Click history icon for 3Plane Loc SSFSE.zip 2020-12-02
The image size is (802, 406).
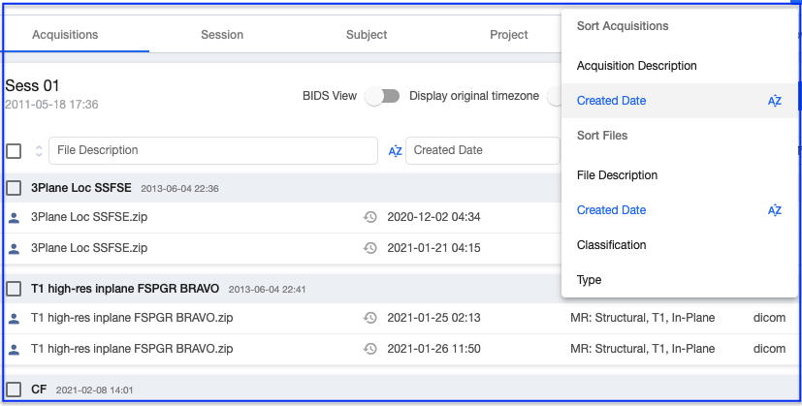[x=369, y=217]
